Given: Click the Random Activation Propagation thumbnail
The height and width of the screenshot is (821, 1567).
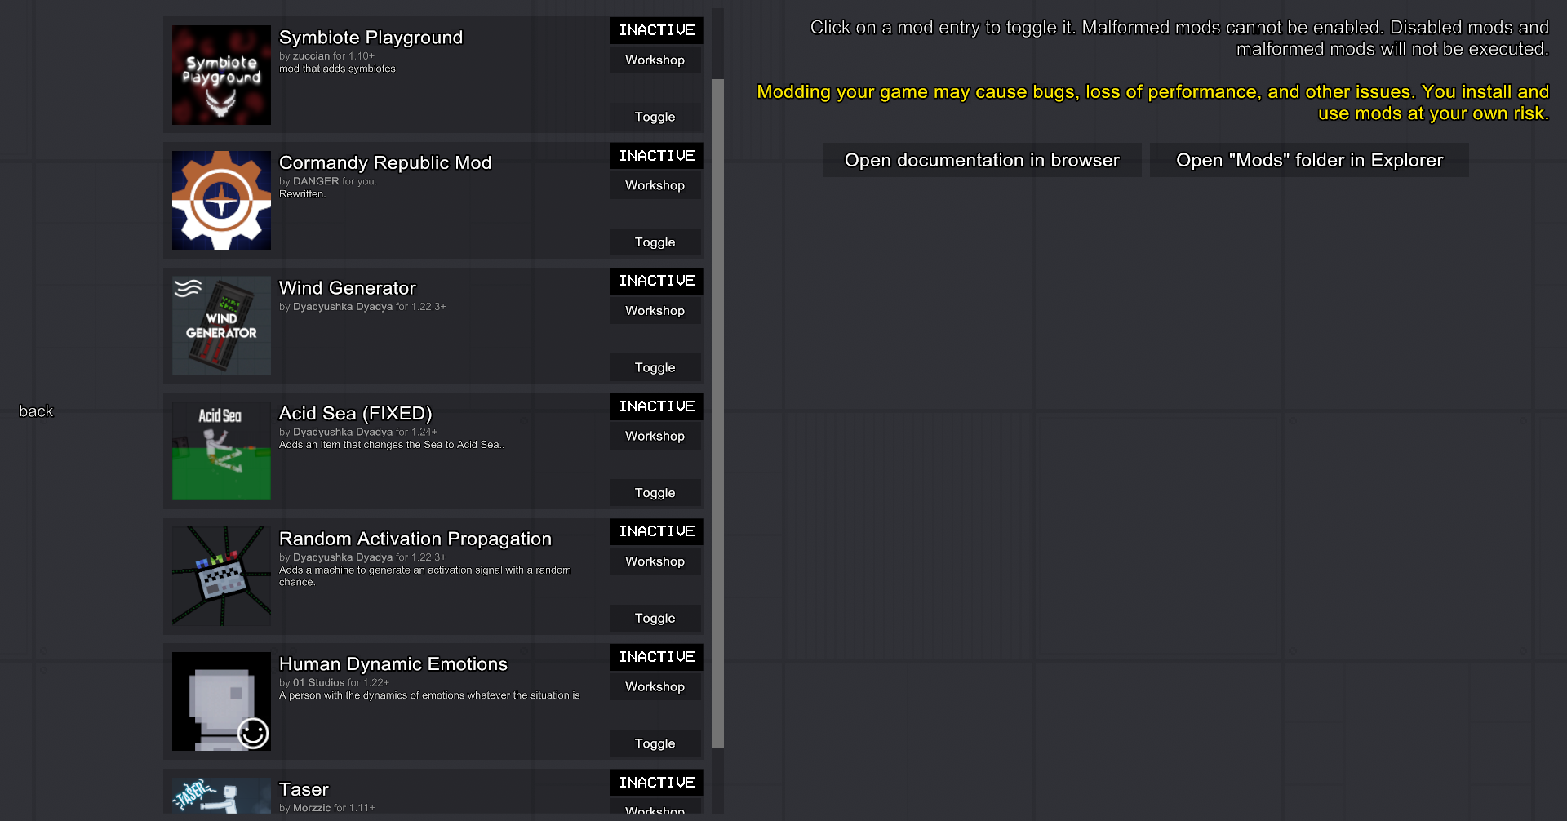Looking at the screenshot, I should [221, 576].
